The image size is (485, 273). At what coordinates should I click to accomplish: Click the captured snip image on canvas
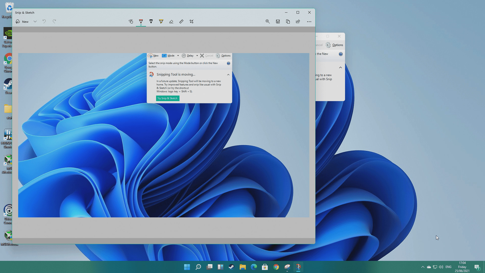tap(164, 135)
